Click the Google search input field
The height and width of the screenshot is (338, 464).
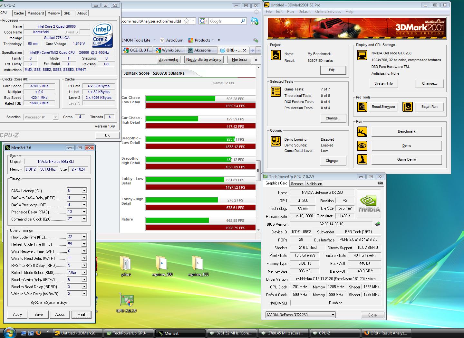pos(224,21)
